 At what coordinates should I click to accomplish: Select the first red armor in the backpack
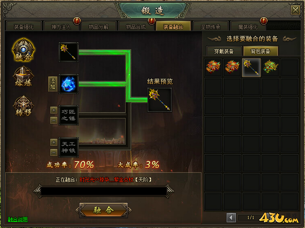(213, 67)
